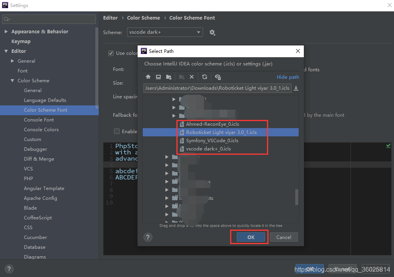
Task: Uncheck the Use color scheme checkbox
Action: 111,53
